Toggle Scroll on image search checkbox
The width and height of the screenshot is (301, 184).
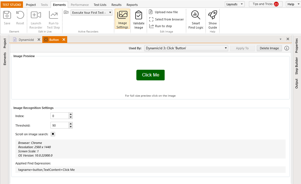53,134
